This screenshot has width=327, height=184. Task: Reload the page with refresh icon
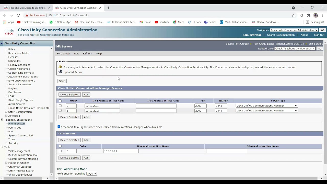18,15
